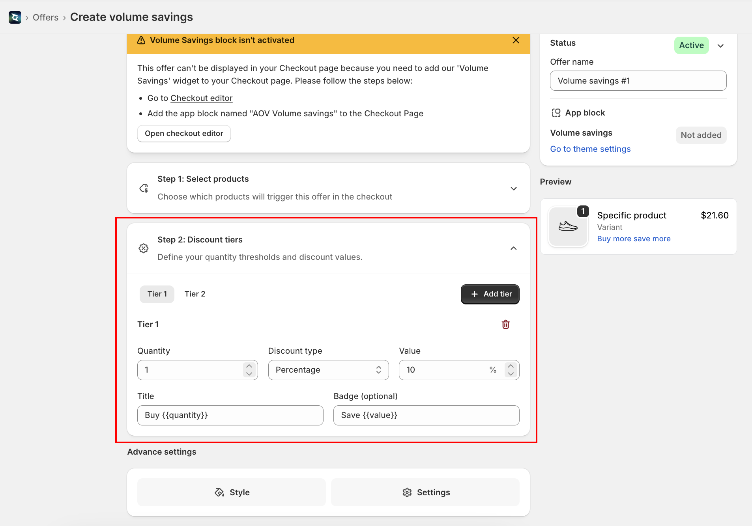752x526 pixels.
Task: Click the Step 1 product trigger icon
Action: coord(144,188)
